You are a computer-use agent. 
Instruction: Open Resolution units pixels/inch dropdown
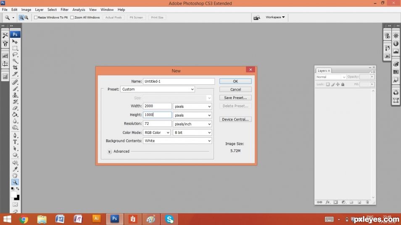[193, 124]
